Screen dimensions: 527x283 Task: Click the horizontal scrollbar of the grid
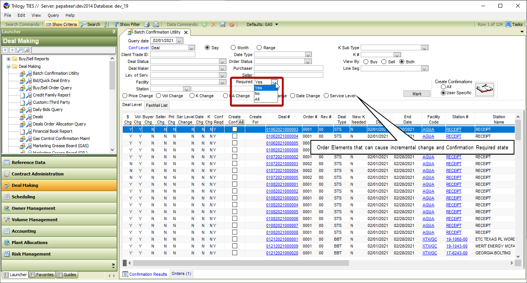point(240,263)
